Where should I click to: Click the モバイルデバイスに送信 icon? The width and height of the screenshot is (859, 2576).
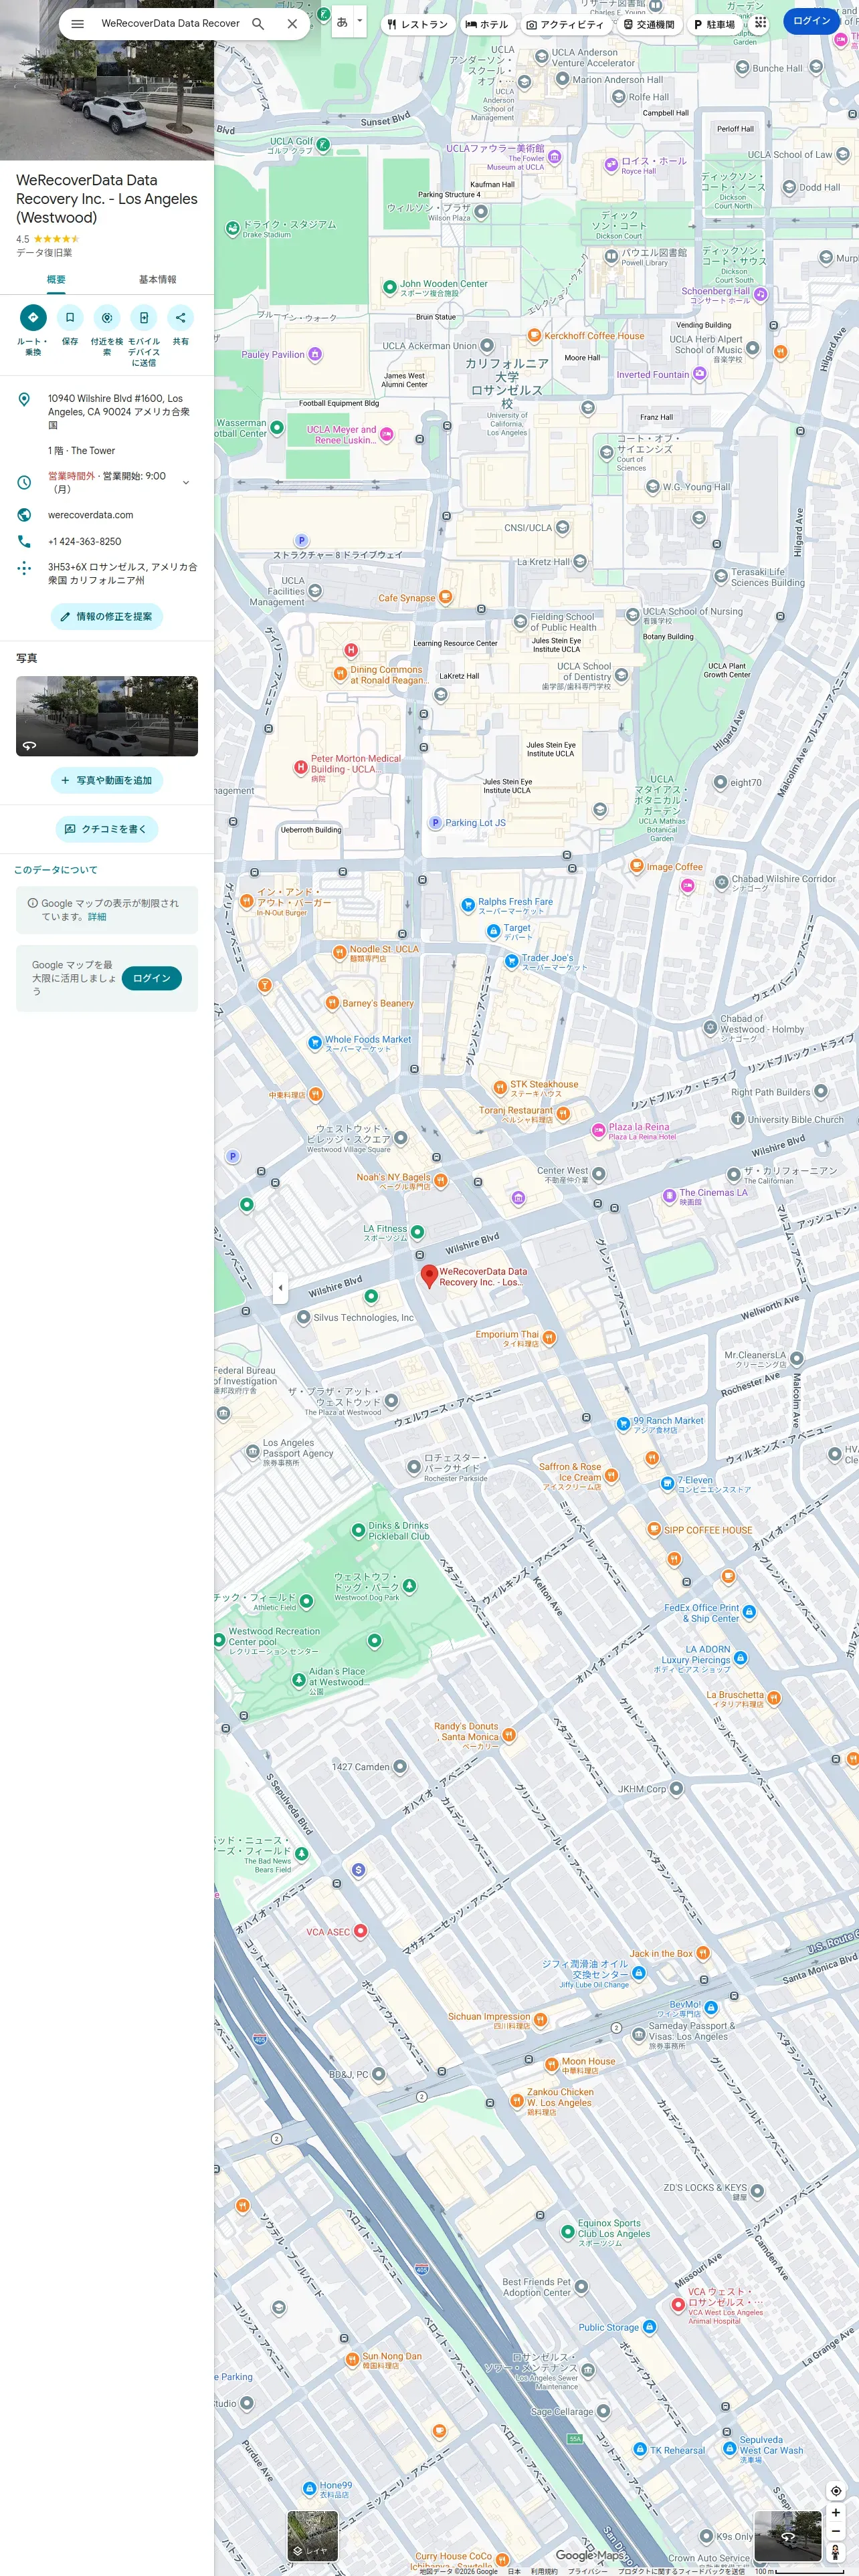tap(144, 318)
